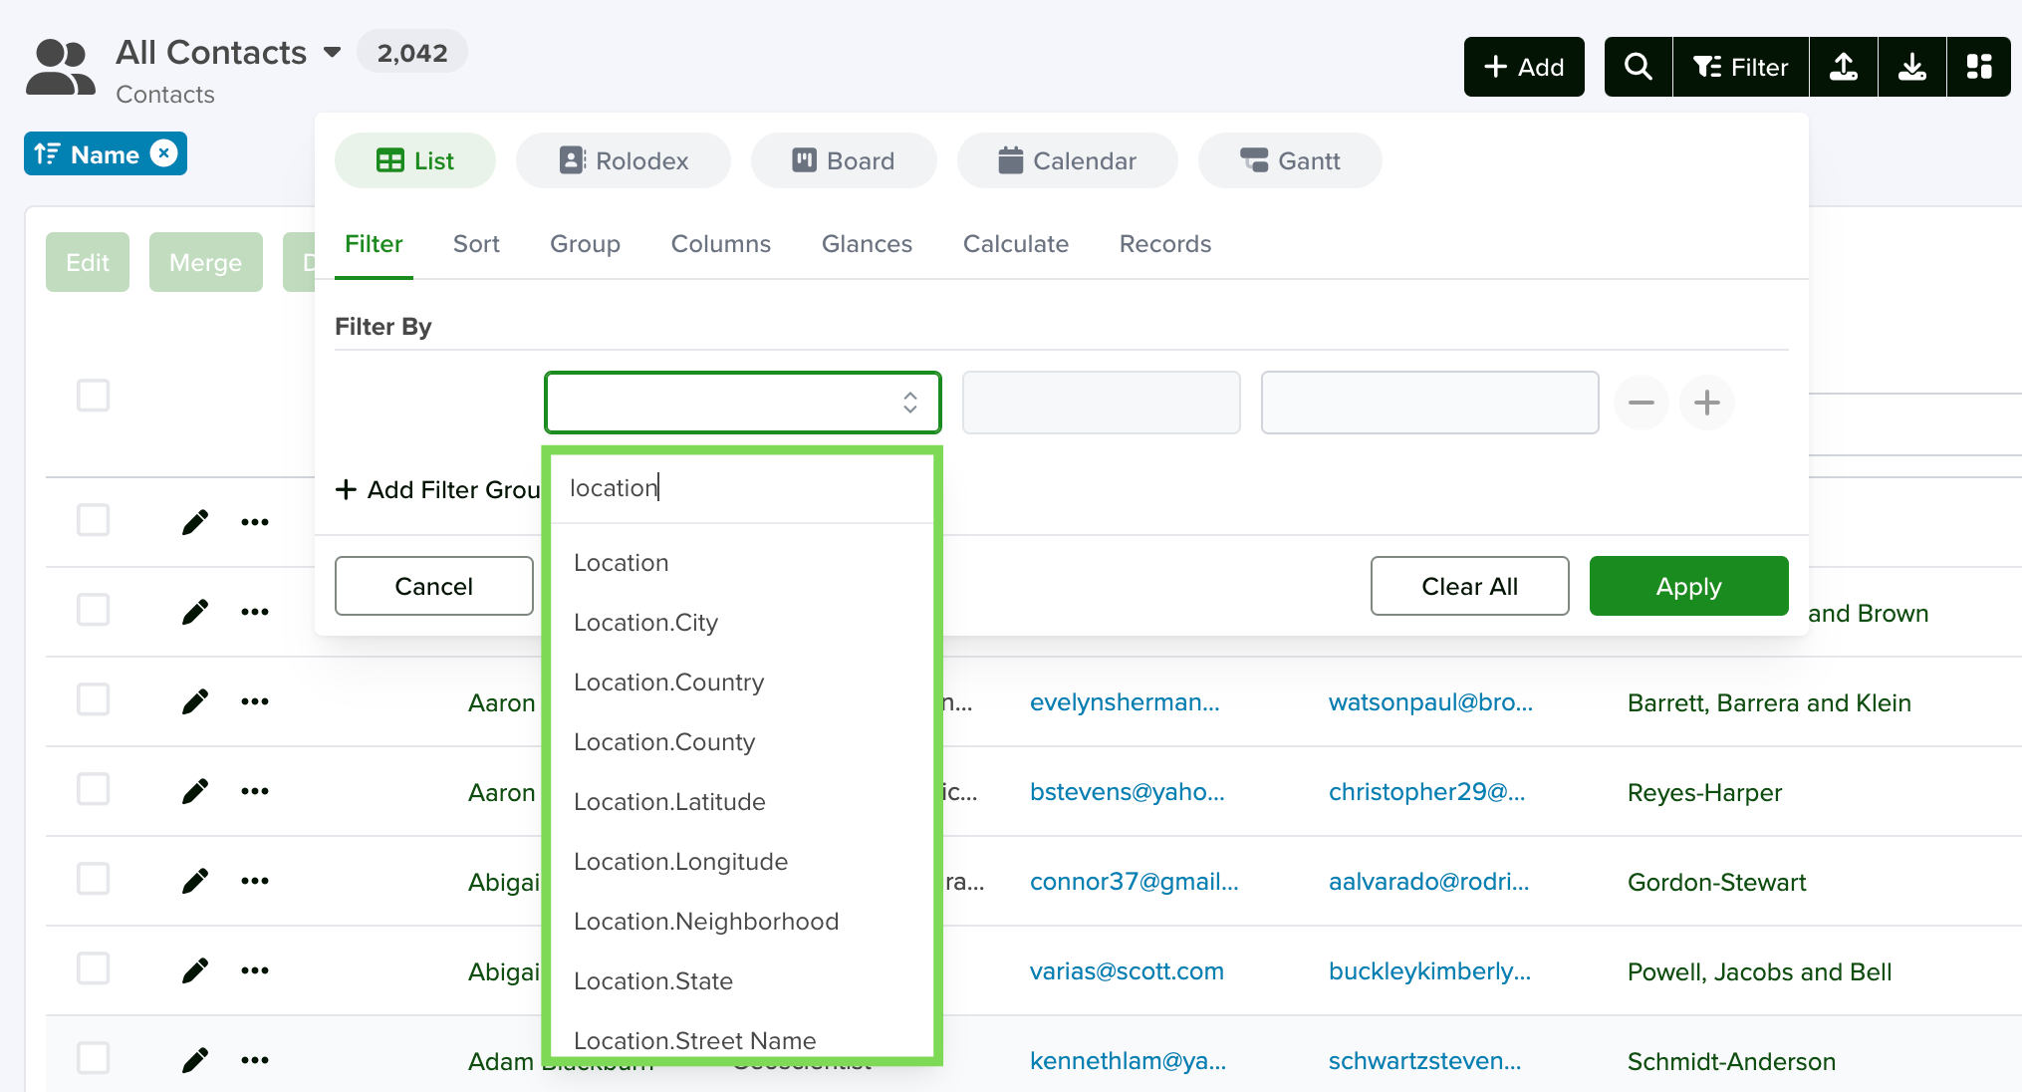The height and width of the screenshot is (1092, 2022).
Task: Click the Apply button
Action: (1689, 586)
